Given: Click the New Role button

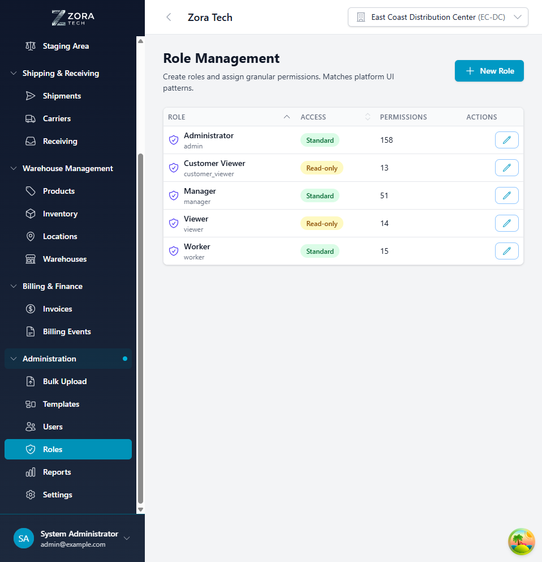Looking at the screenshot, I should coord(489,71).
